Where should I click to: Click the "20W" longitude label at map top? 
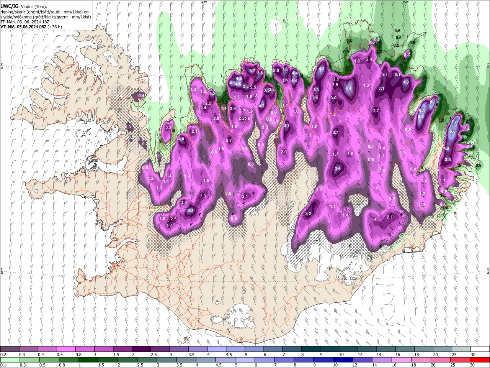point(204,2)
